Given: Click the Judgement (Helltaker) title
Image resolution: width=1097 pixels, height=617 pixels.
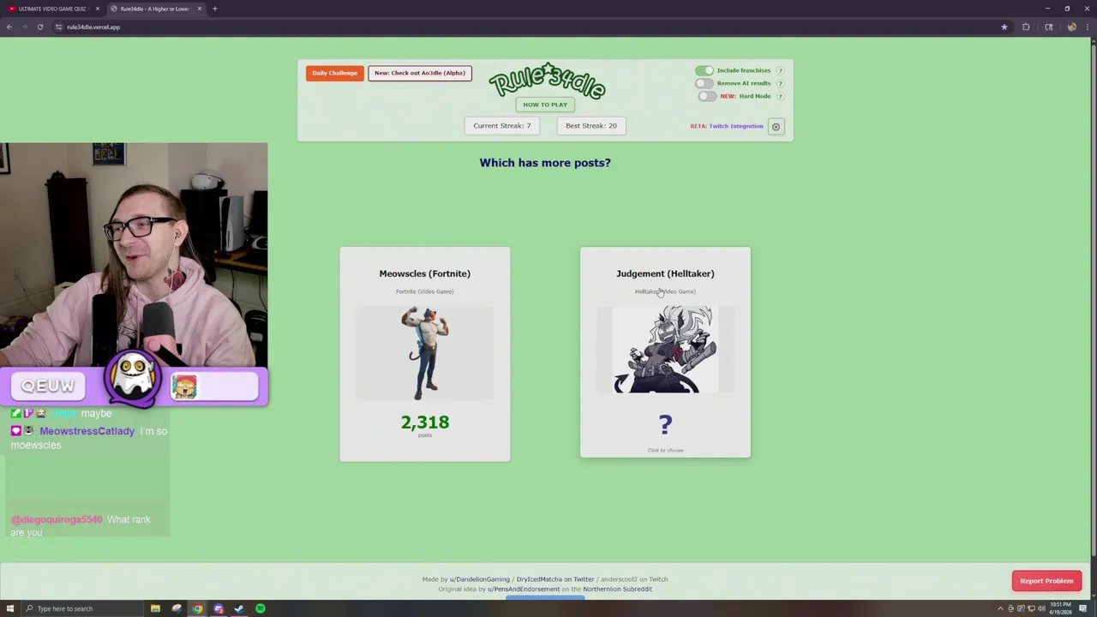Looking at the screenshot, I should (665, 273).
